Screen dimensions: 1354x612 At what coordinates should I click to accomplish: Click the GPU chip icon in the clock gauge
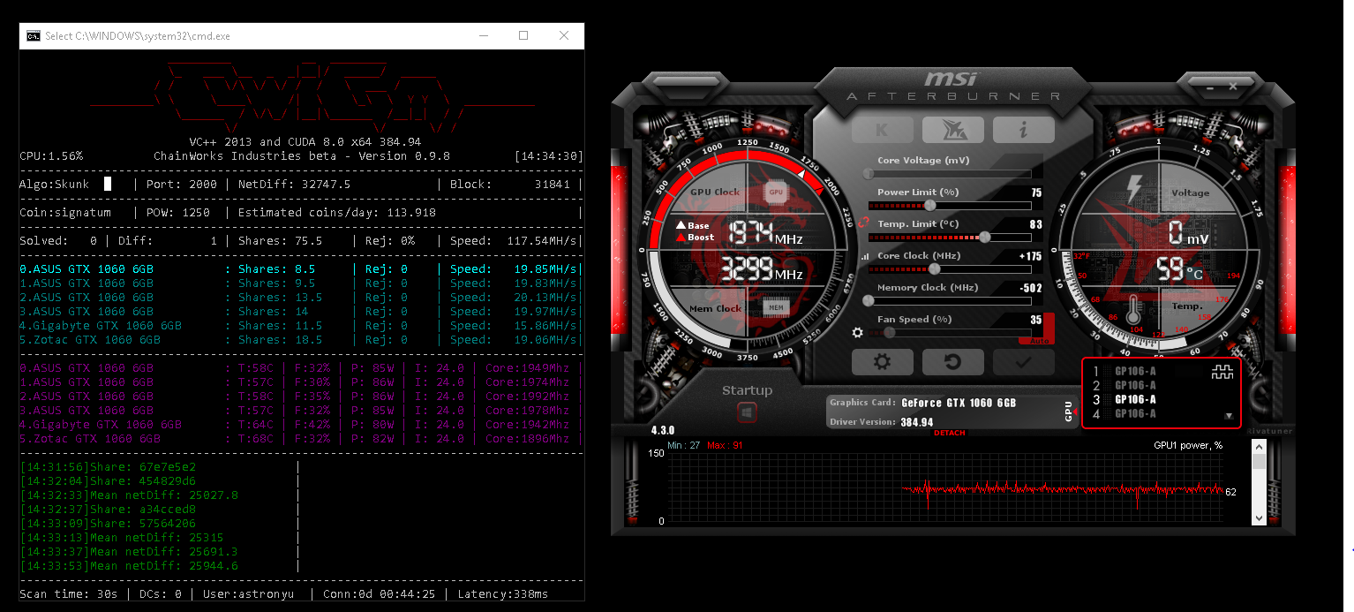(x=776, y=191)
